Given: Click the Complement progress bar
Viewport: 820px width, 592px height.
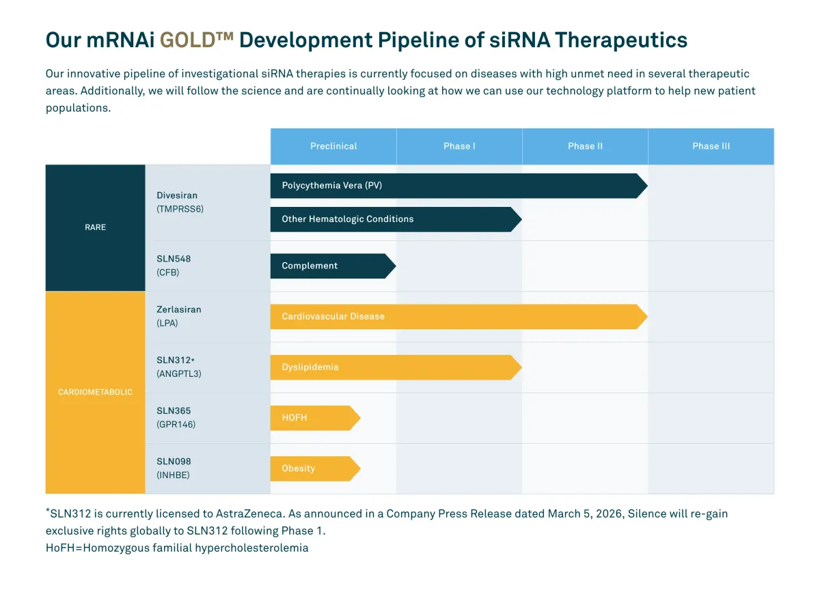Looking at the screenshot, I should [333, 266].
